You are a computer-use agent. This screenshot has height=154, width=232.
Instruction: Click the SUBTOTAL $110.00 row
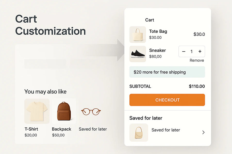coord(167,86)
